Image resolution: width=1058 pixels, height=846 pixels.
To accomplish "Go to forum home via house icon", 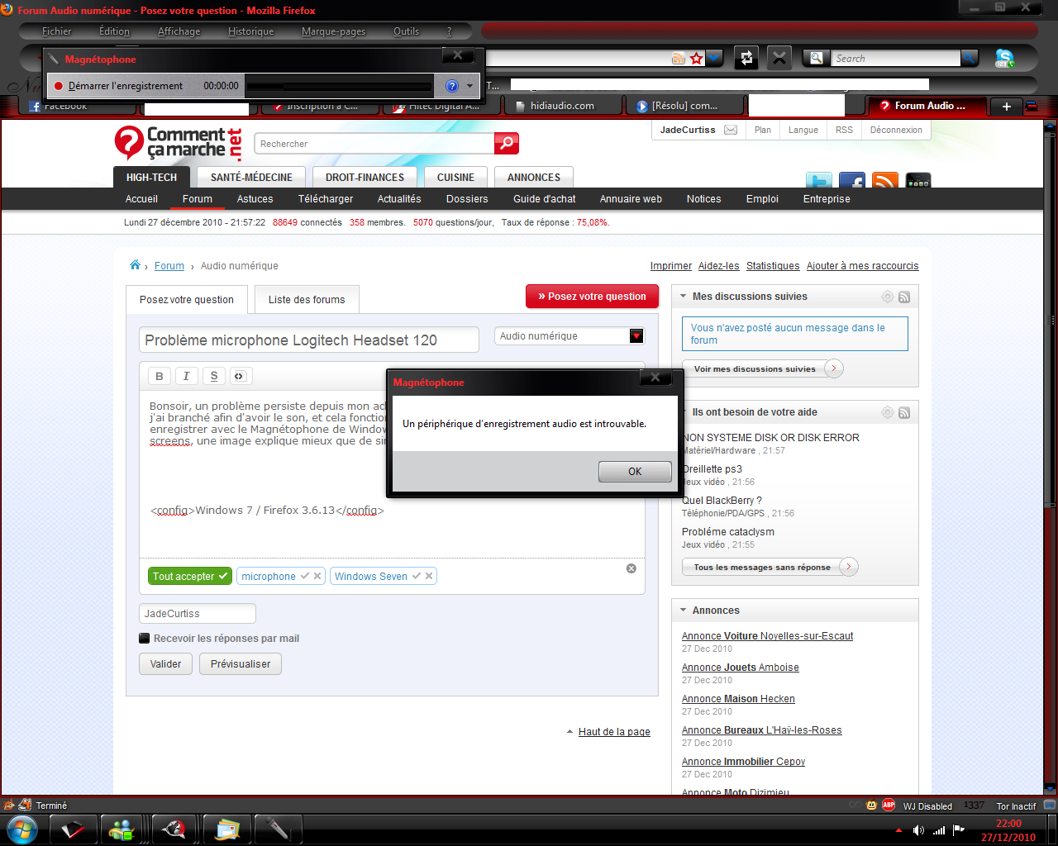I will [135, 265].
